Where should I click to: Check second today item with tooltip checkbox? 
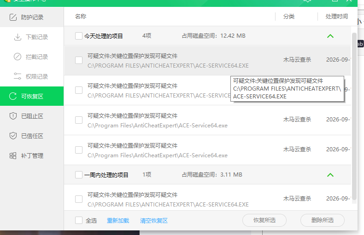click(x=79, y=90)
